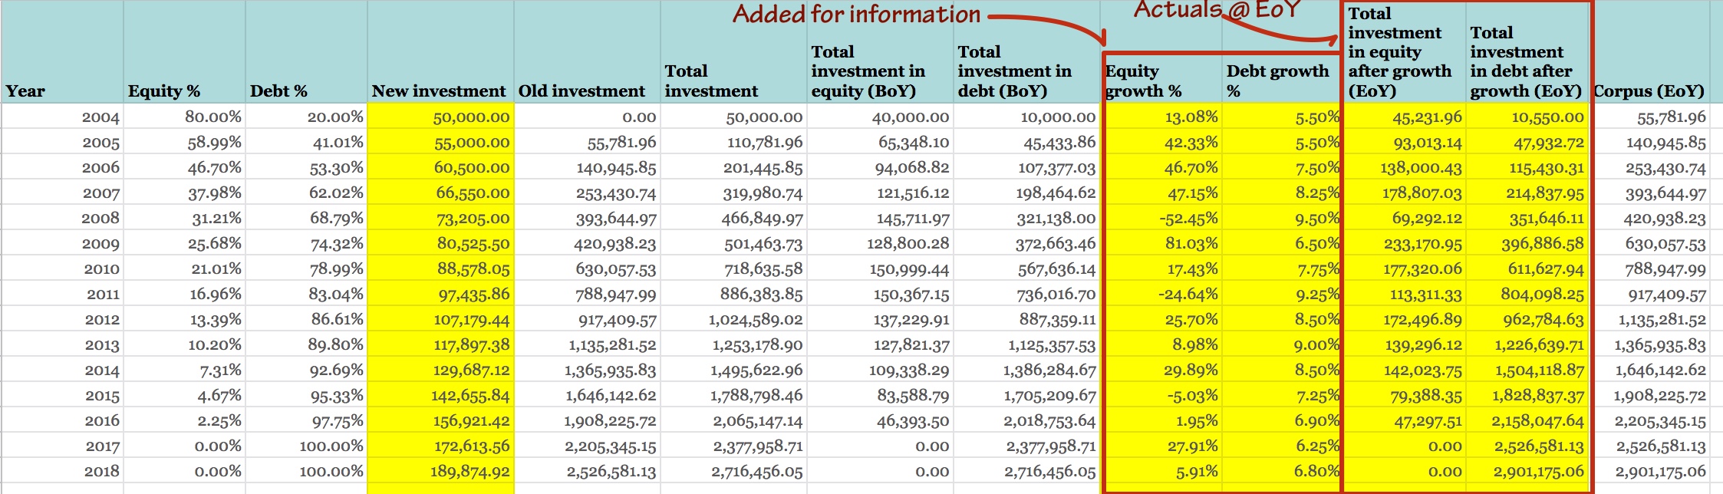This screenshot has width=1723, height=494.
Task: Click debt EoY cell 2,158,047.64
Action: (x=1527, y=420)
